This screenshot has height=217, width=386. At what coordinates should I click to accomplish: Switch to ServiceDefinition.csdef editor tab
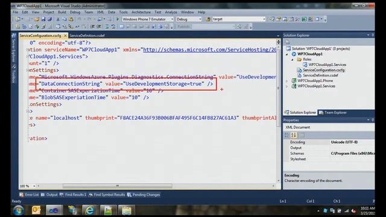87,36
